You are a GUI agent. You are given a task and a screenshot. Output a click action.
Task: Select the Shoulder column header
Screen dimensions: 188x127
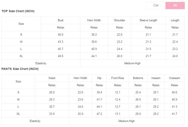pos(119,20)
